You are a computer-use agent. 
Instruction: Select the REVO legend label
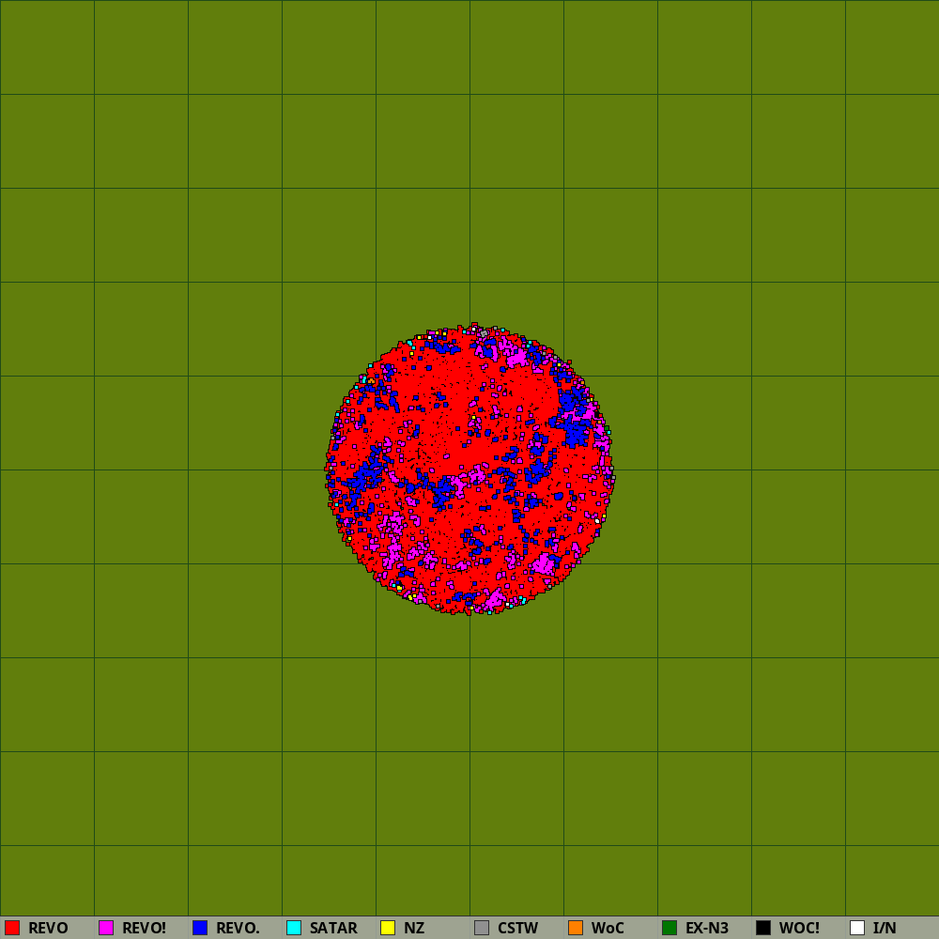(48, 929)
